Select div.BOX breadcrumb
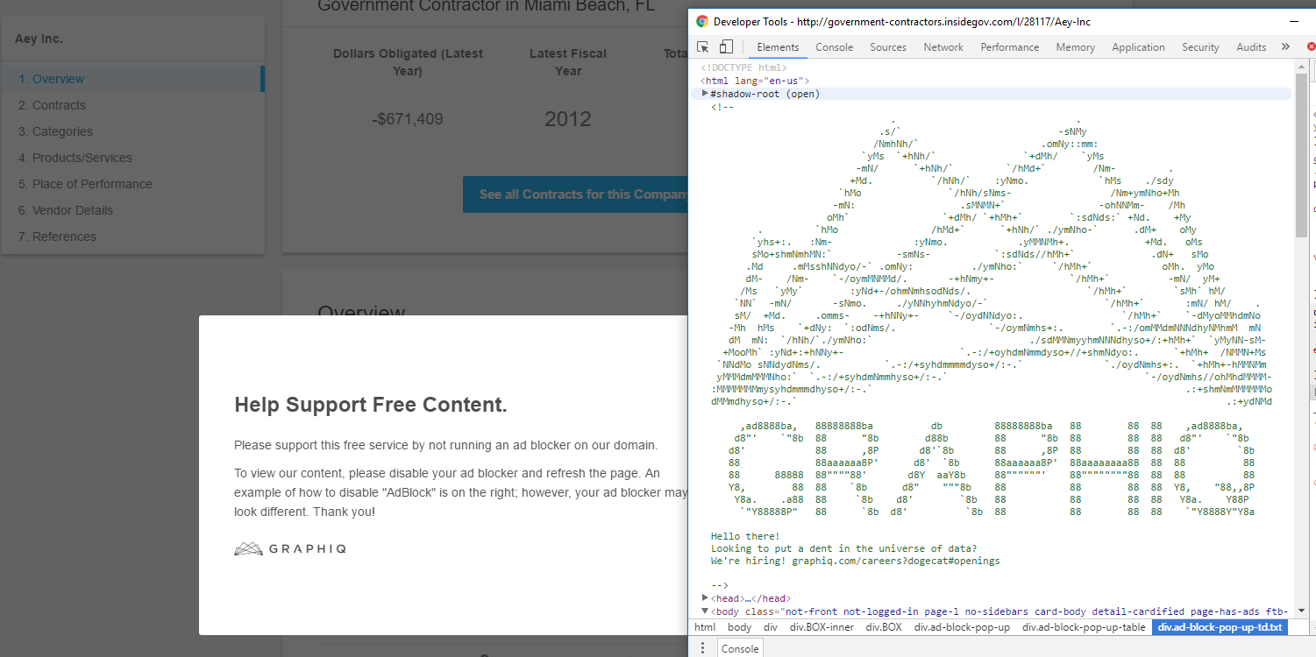This screenshot has height=657, width=1316. 884,627
